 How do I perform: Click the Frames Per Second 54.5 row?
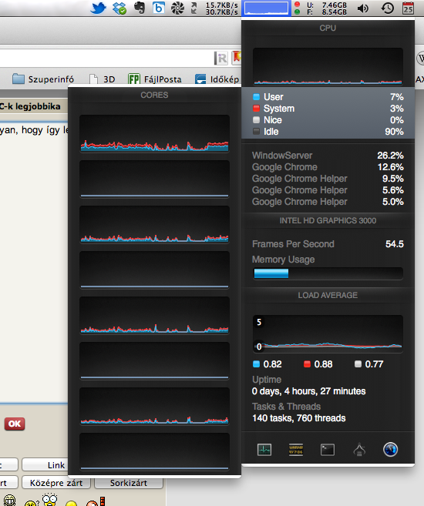[x=328, y=244]
